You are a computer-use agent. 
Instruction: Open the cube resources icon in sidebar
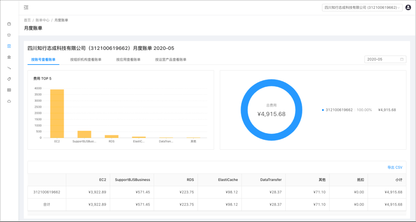9,35
